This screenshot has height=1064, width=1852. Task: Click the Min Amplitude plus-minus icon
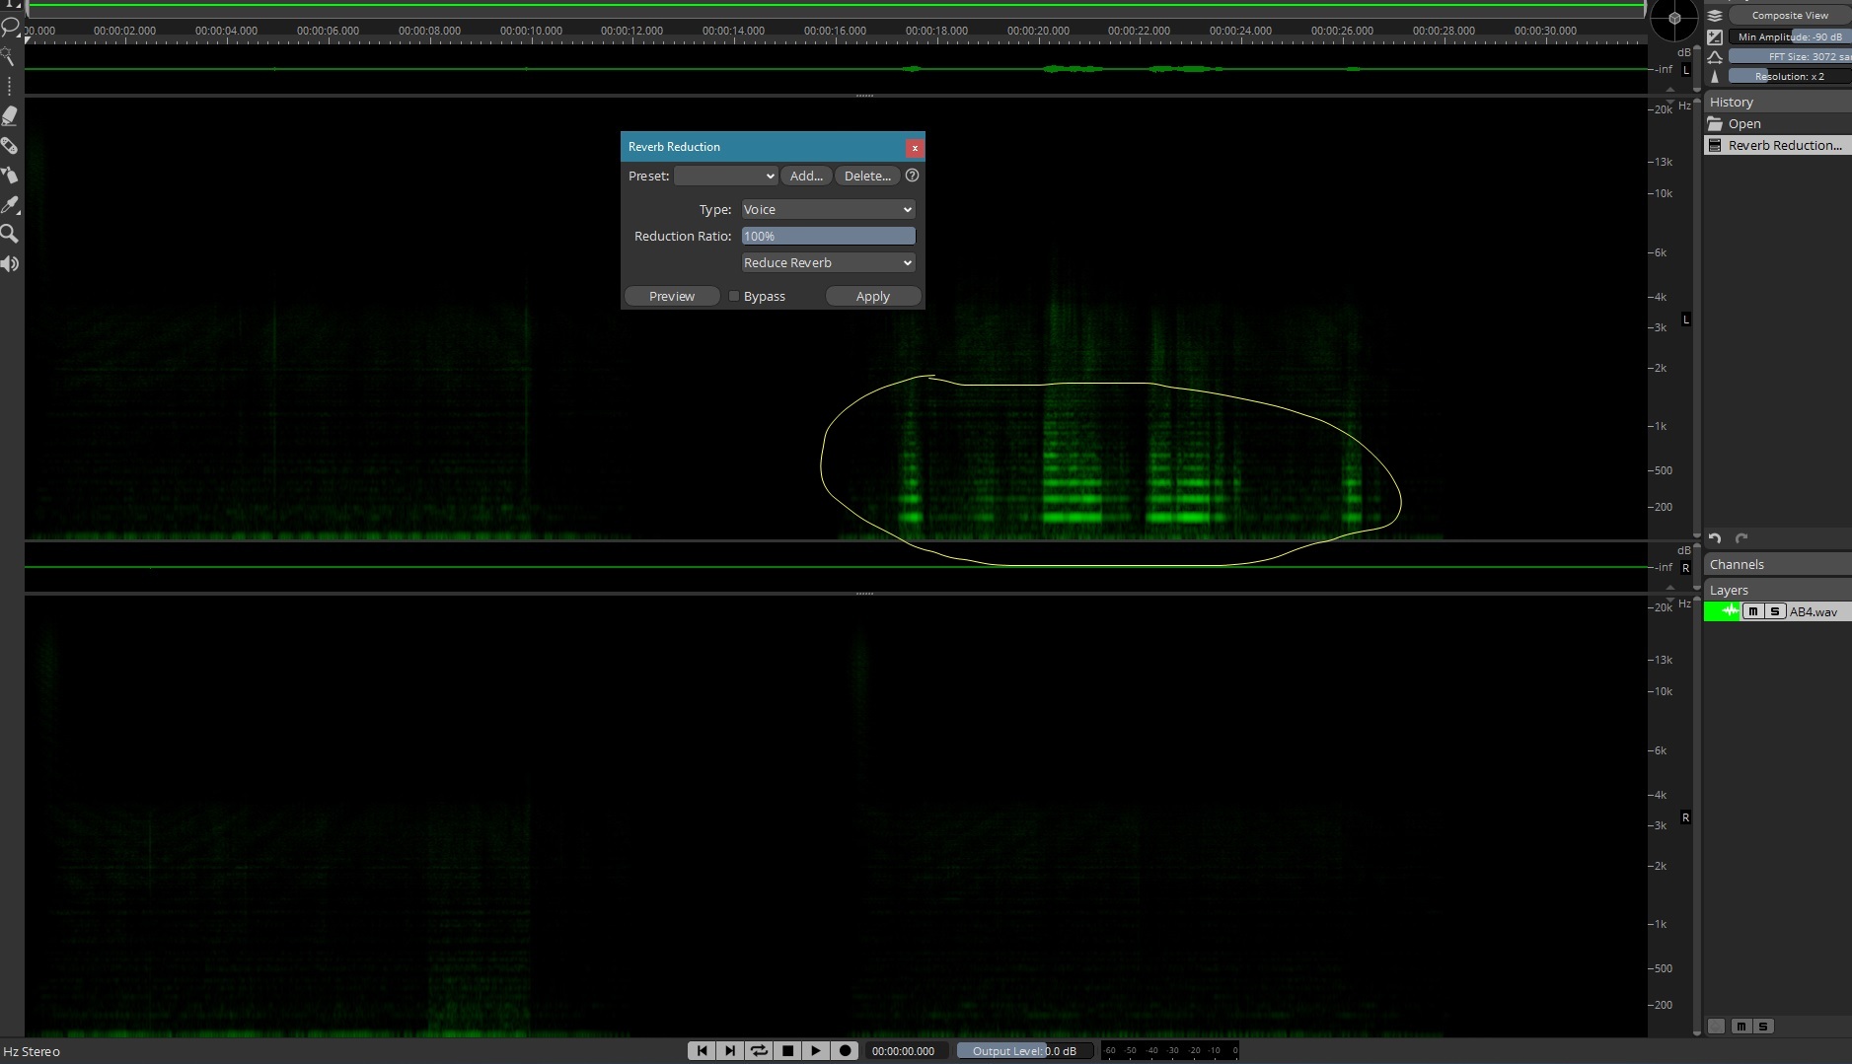point(1715,36)
